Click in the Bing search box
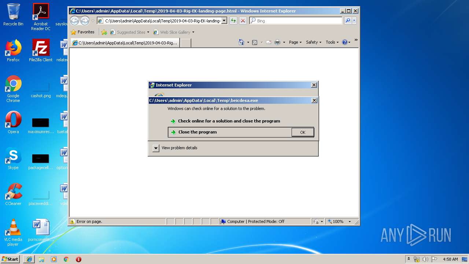Viewport: 469px width, 264px height. click(296, 21)
